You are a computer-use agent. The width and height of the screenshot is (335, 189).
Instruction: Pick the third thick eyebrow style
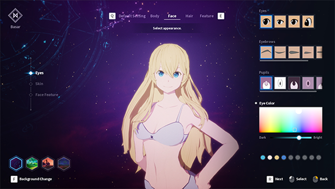click(294, 52)
